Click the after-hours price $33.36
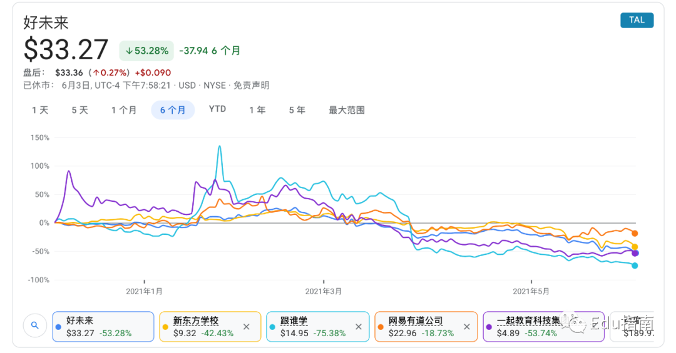The height and width of the screenshot is (353, 676). 69,72
